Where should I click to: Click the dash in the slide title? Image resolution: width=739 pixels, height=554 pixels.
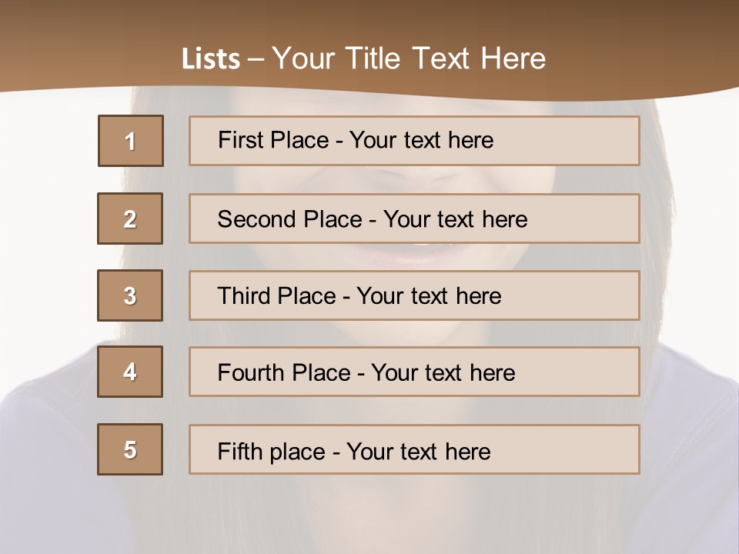tap(256, 59)
